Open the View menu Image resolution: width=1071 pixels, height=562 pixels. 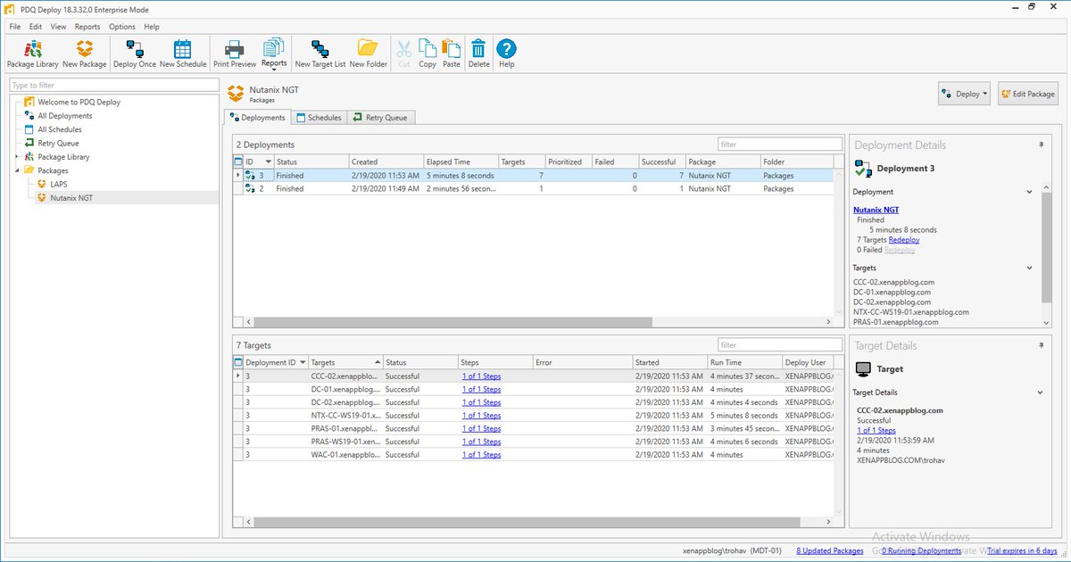[x=58, y=27]
